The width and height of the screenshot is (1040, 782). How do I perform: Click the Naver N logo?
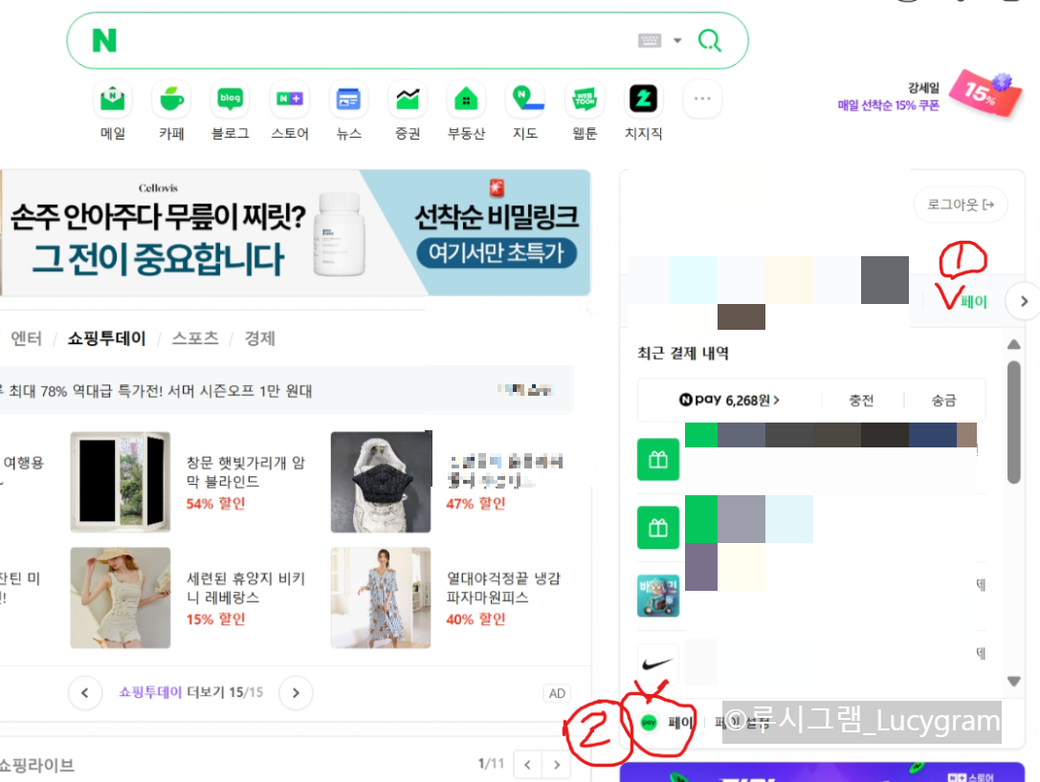tap(104, 40)
